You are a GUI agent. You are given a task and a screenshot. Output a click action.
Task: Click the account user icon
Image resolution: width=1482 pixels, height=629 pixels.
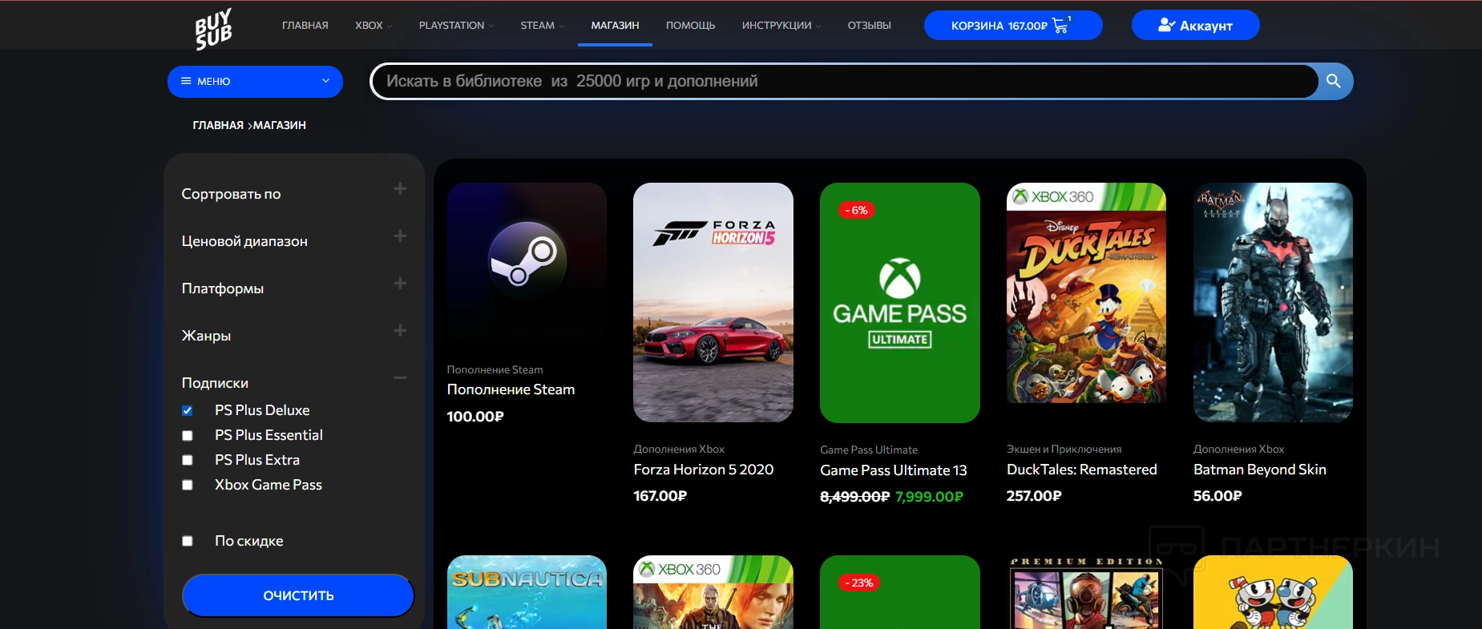click(1166, 26)
